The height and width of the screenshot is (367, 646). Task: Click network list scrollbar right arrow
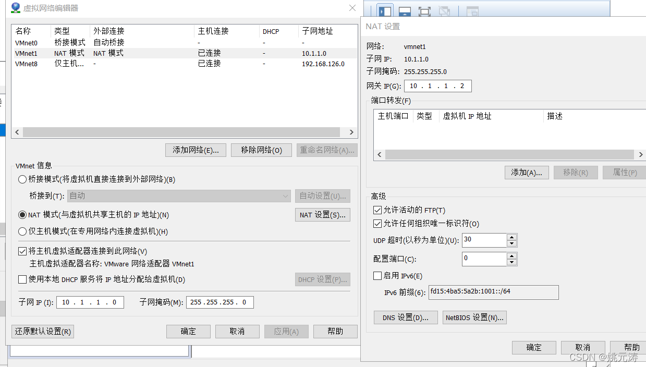coord(352,132)
